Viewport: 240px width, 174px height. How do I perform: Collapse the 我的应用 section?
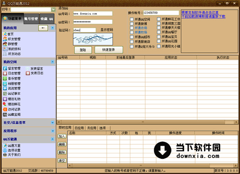pos(52,28)
